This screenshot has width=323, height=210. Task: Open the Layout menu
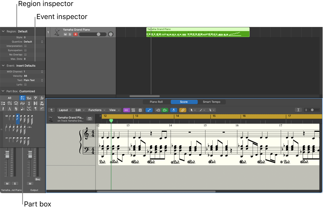pyautogui.click(x=65, y=110)
